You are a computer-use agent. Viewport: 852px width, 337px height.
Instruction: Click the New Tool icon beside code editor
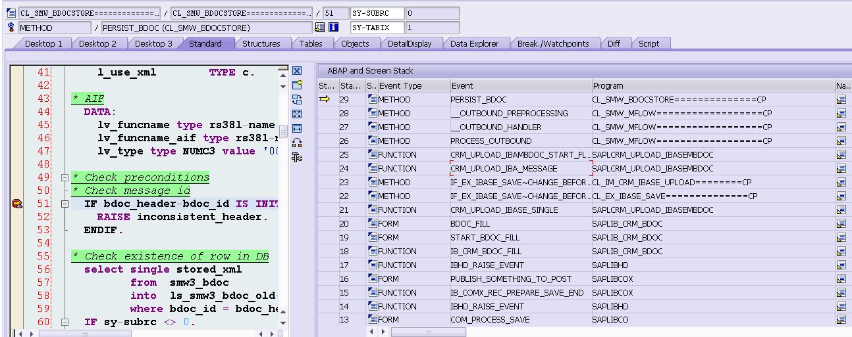pyautogui.click(x=297, y=85)
